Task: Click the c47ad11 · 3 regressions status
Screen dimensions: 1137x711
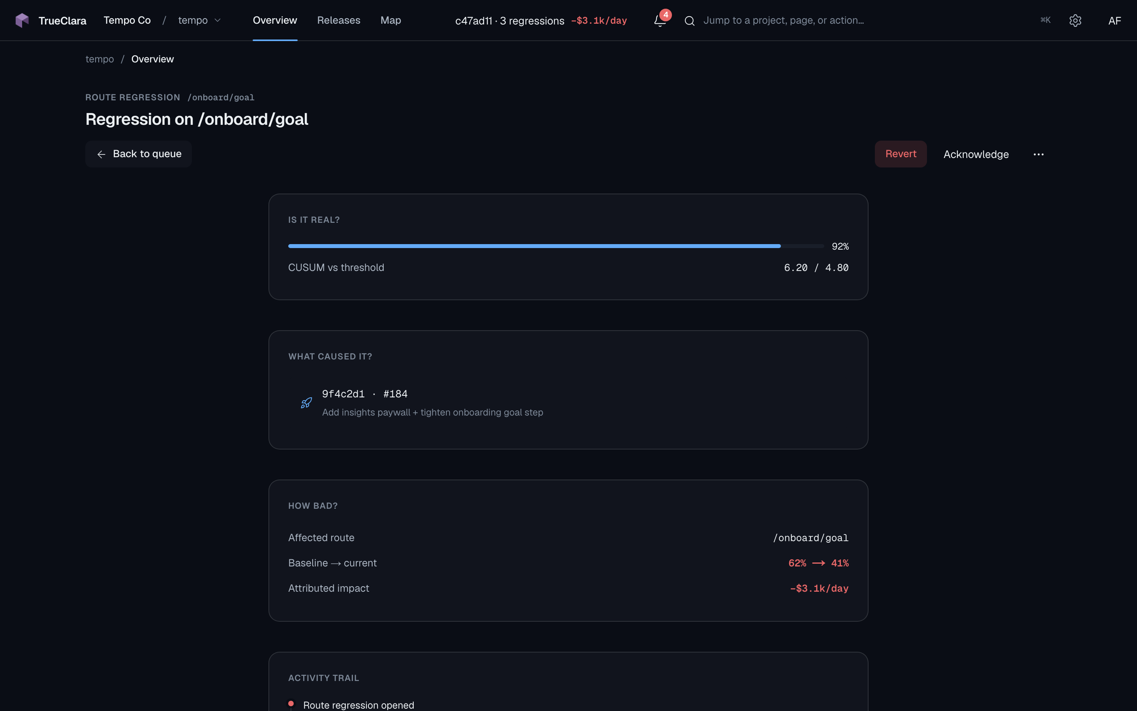Action: click(510, 21)
